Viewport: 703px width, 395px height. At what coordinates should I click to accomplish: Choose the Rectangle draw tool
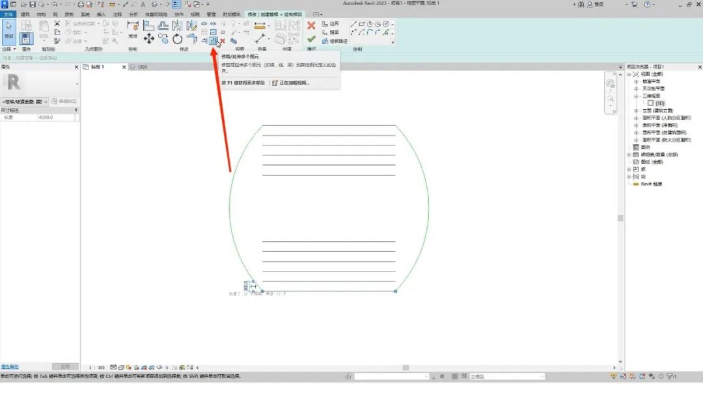pos(361,24)
